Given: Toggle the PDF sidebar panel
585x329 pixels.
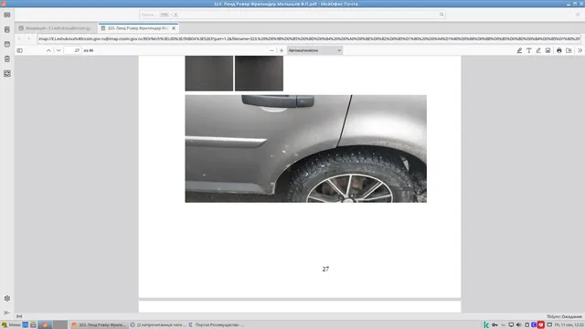Looking at the screenshot, I should click(x=20, y=50).
